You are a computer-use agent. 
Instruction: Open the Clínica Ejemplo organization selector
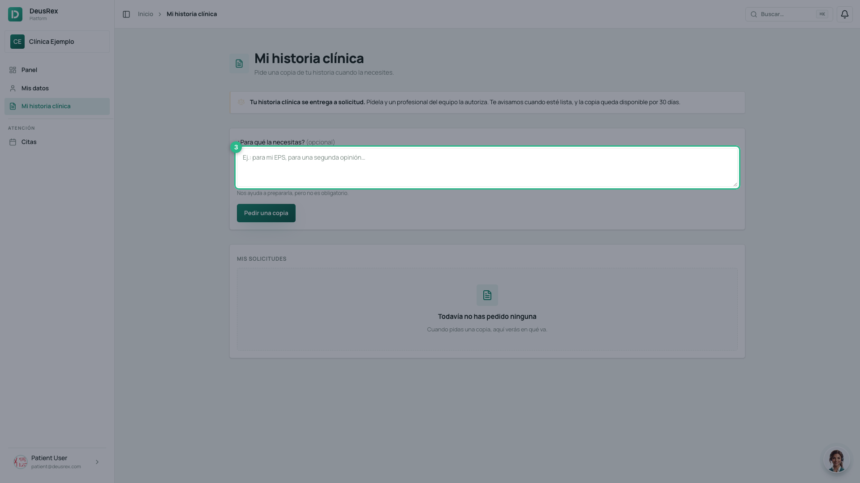point(57,42)
